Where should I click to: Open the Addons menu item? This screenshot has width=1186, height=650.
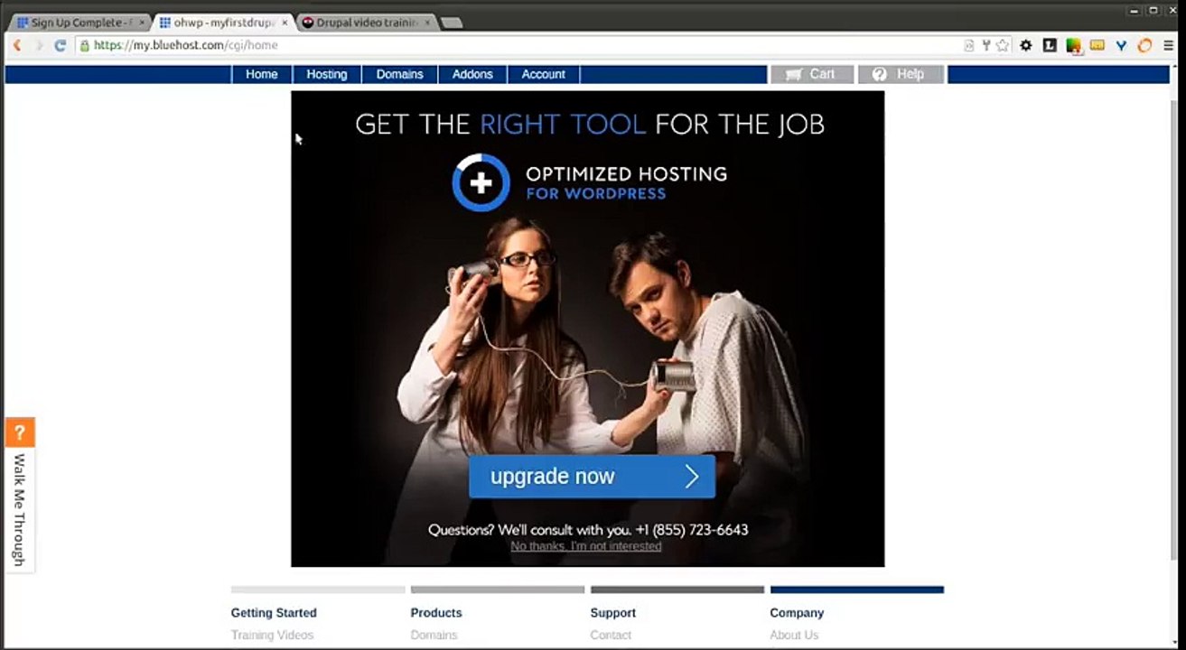click(x=472, y=75)
